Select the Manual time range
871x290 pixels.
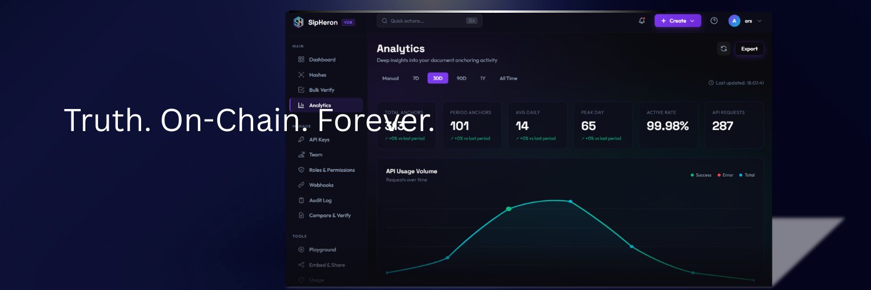click(x=390, y=78)
